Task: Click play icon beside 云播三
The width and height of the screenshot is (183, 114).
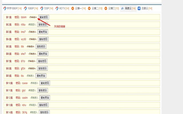Action: click(106, 8)
